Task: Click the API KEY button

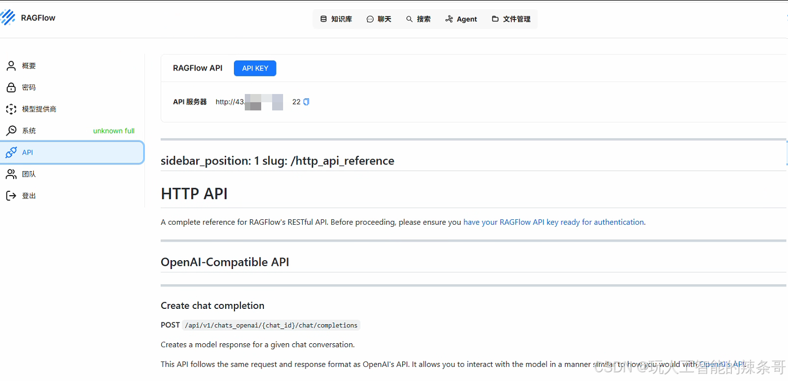Action: point(255,68)
